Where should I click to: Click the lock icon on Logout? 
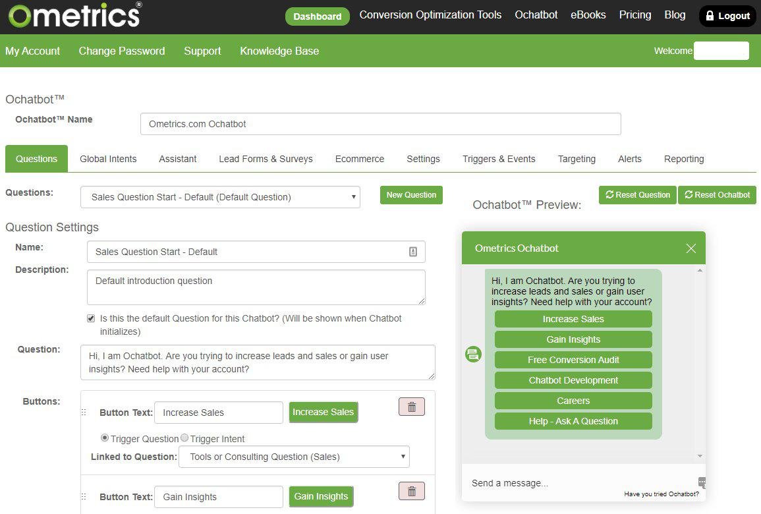(710, 16)
